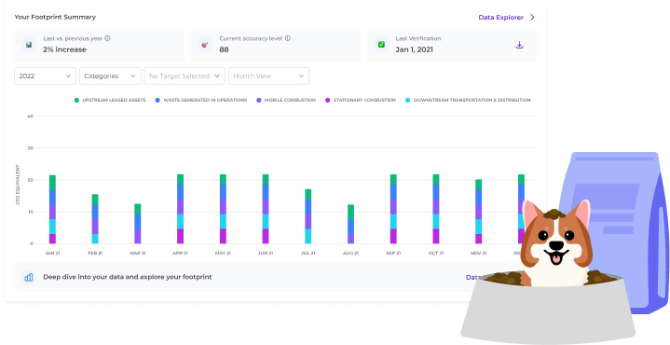Click the green checkmark verification icon
Image resolution: width=670 pixels, height=345 pixels.
(381, 45)
